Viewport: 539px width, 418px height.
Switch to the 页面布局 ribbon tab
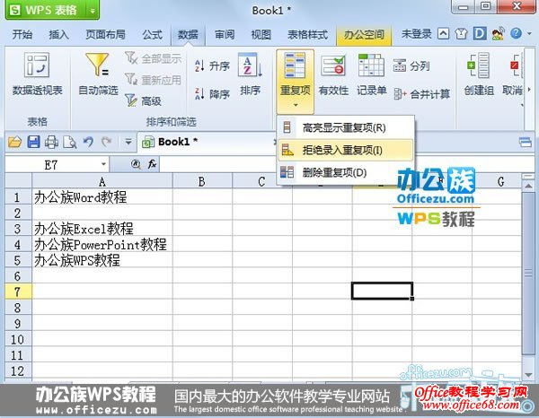(x=105, y=34)
